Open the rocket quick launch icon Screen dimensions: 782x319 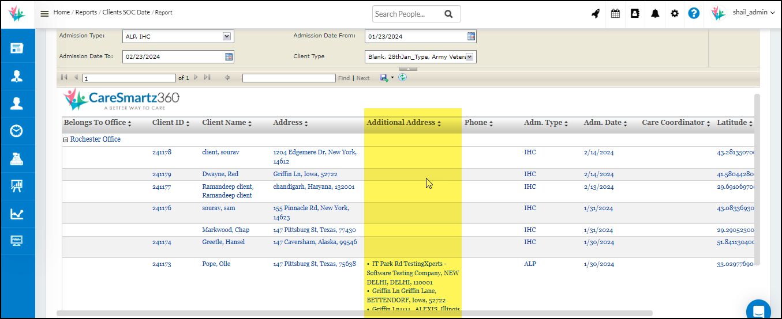tap(596, 14)
